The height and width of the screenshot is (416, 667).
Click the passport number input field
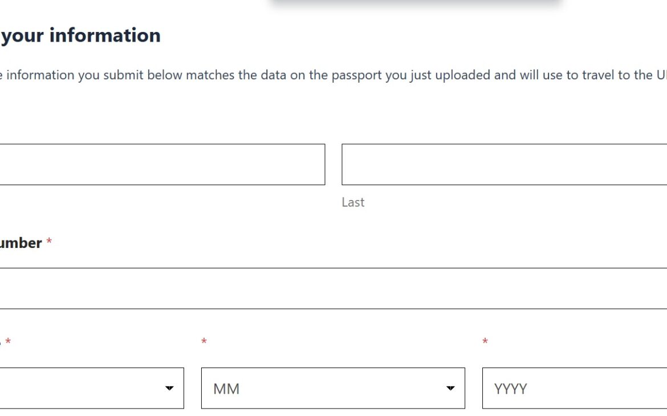coord(333,288)
